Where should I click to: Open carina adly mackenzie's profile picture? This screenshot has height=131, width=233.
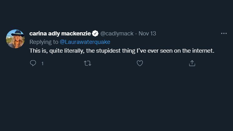pyautogui.click(x=15, y=39)
